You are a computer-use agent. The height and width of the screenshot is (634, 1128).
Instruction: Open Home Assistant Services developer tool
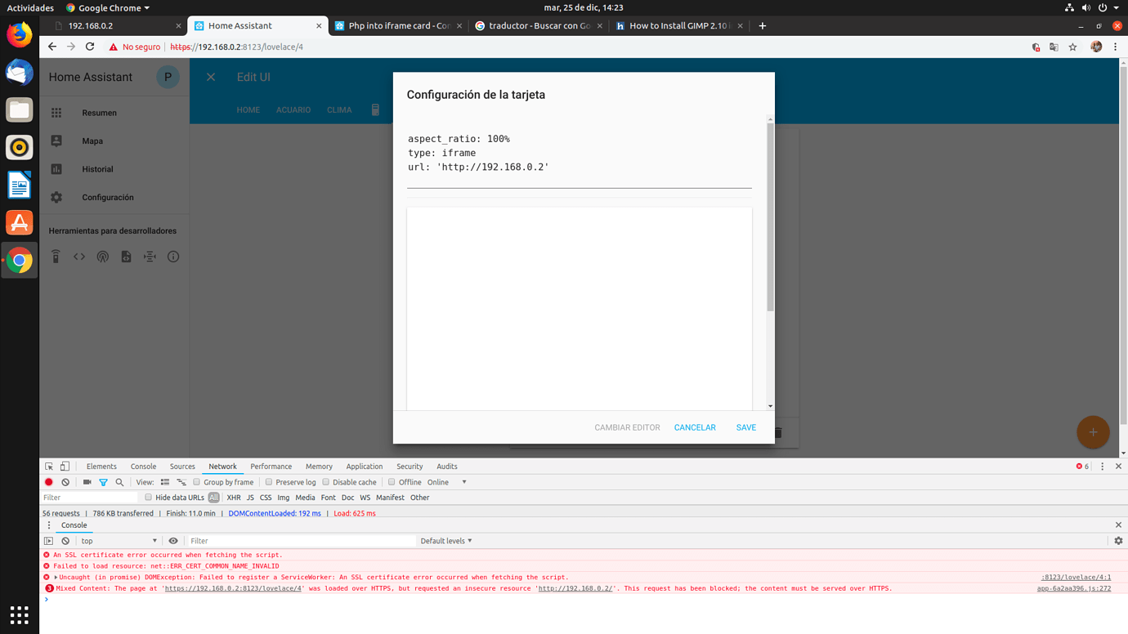(55, 256)
